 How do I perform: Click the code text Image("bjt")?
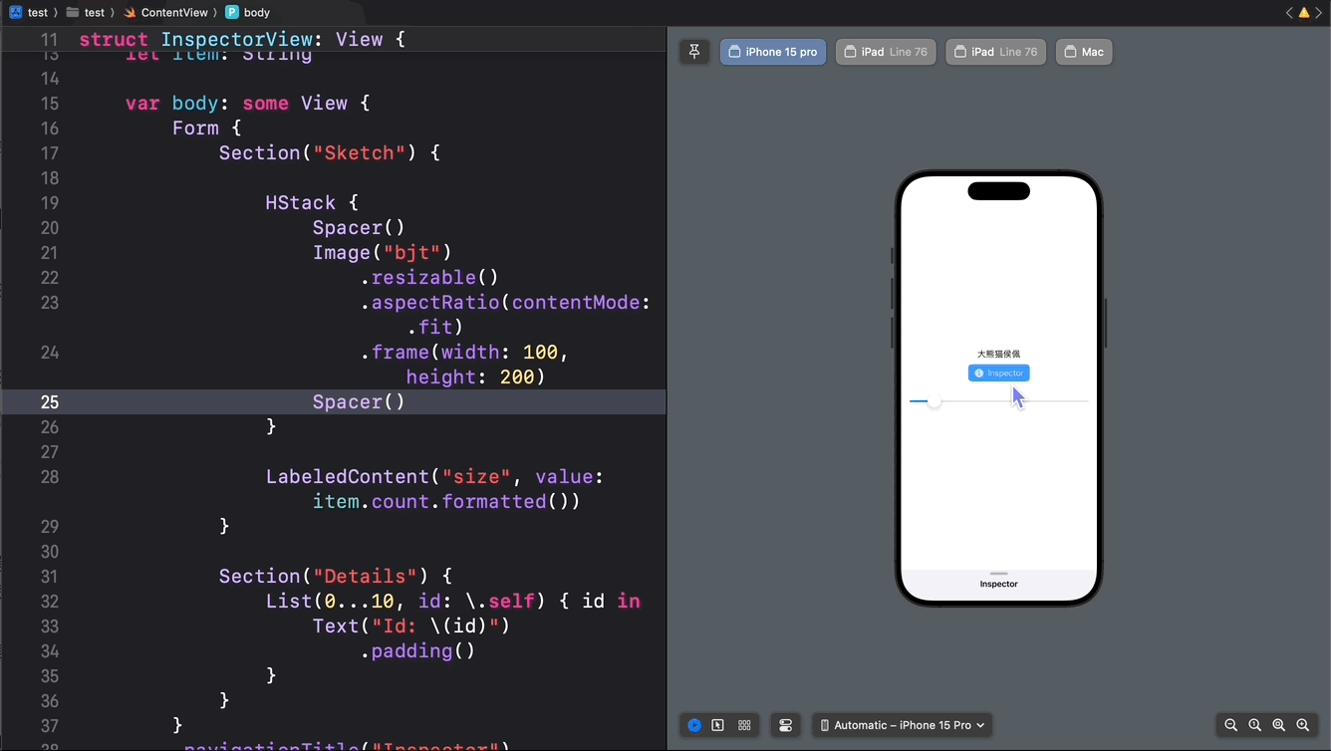pyautogui.click(x=383, y=252)
